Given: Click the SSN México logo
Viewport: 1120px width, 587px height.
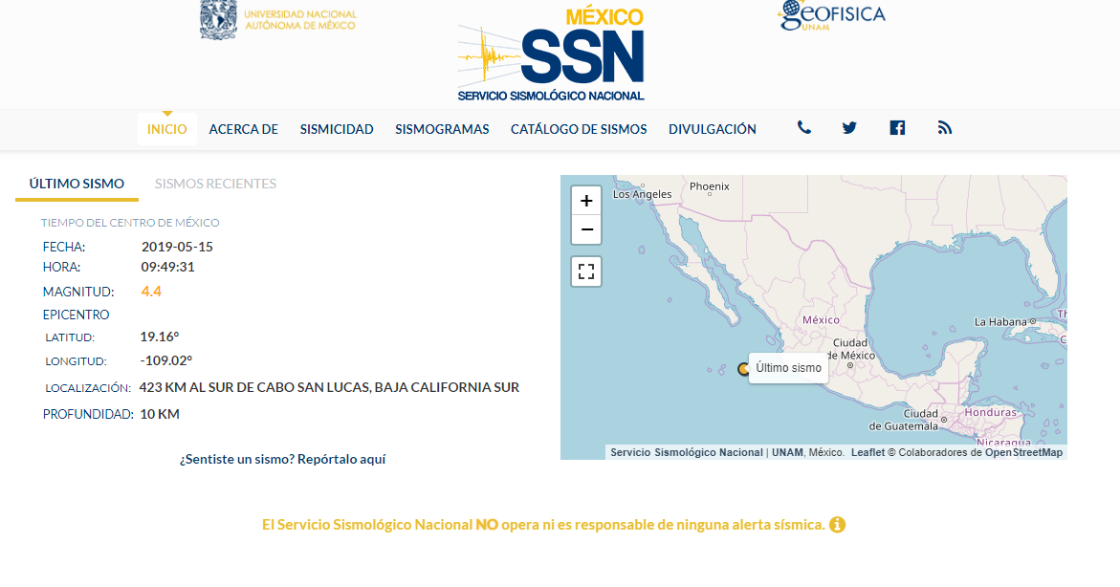Looking at the screenshot, I should pyautogui.click(x=551, y=55).
